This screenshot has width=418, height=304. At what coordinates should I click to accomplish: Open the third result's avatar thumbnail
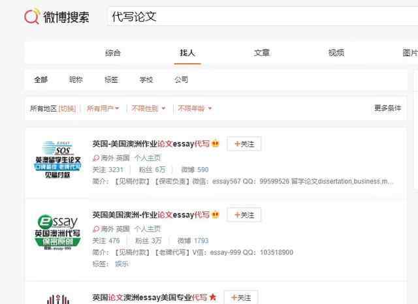click(x=58, y=298)
